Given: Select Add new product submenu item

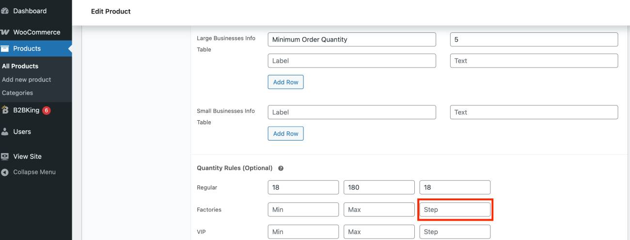Looking at the screenshot, I should [26, 80].
